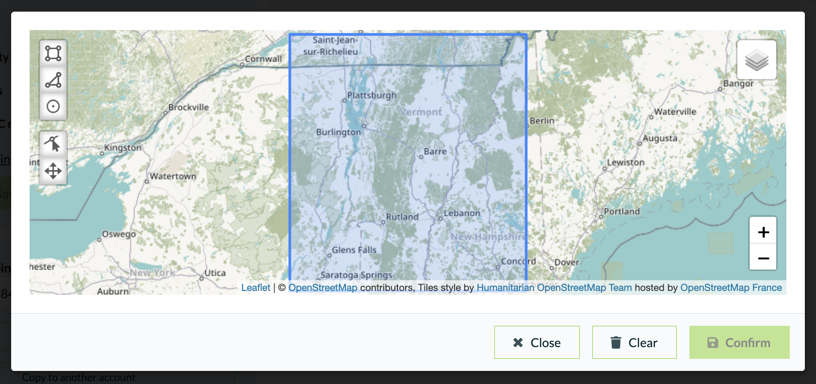This screenshot has width=816, height=384.
Task: Confirm the selected map area
Action: (739, 343)
